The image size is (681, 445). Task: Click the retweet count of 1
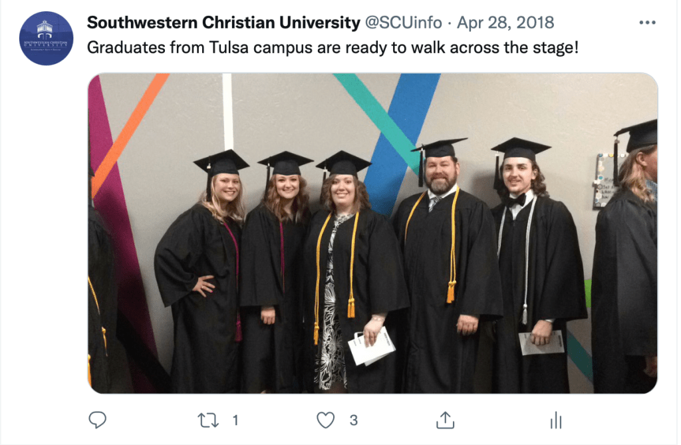pyautogui.click(x=235, y=420)
